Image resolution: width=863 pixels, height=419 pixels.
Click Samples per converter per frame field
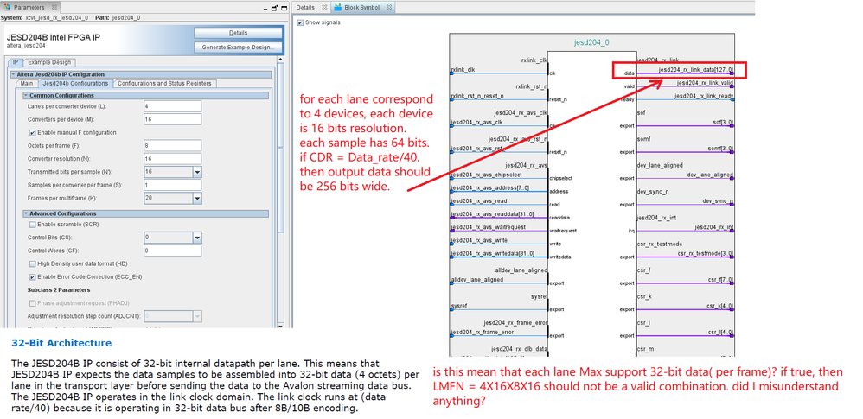pos(172,185)
